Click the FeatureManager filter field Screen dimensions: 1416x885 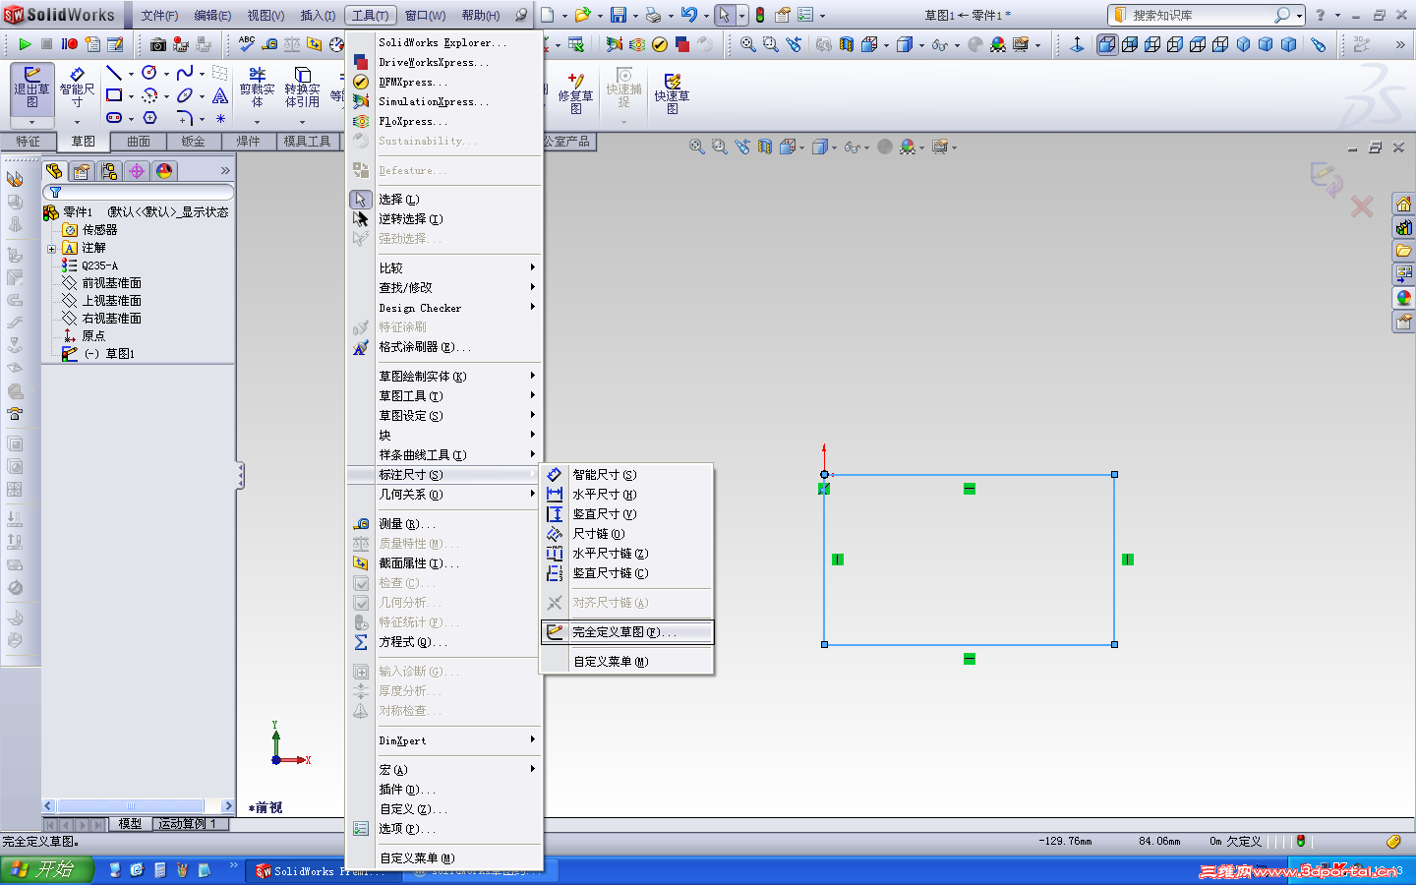(139, 193)
